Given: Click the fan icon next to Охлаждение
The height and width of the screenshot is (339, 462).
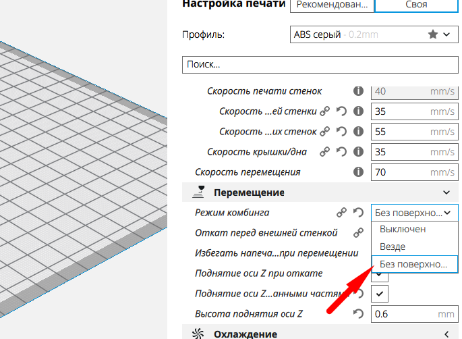Looking at the screenshot, I should tap(198, 334).
